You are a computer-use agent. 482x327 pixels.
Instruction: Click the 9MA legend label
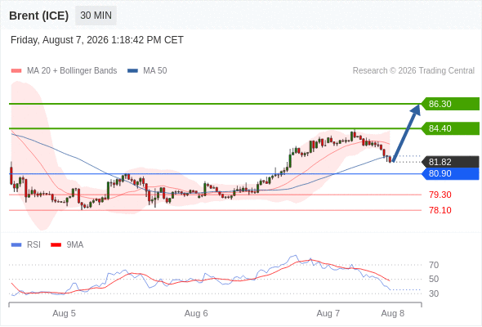(x=75, y=245)
